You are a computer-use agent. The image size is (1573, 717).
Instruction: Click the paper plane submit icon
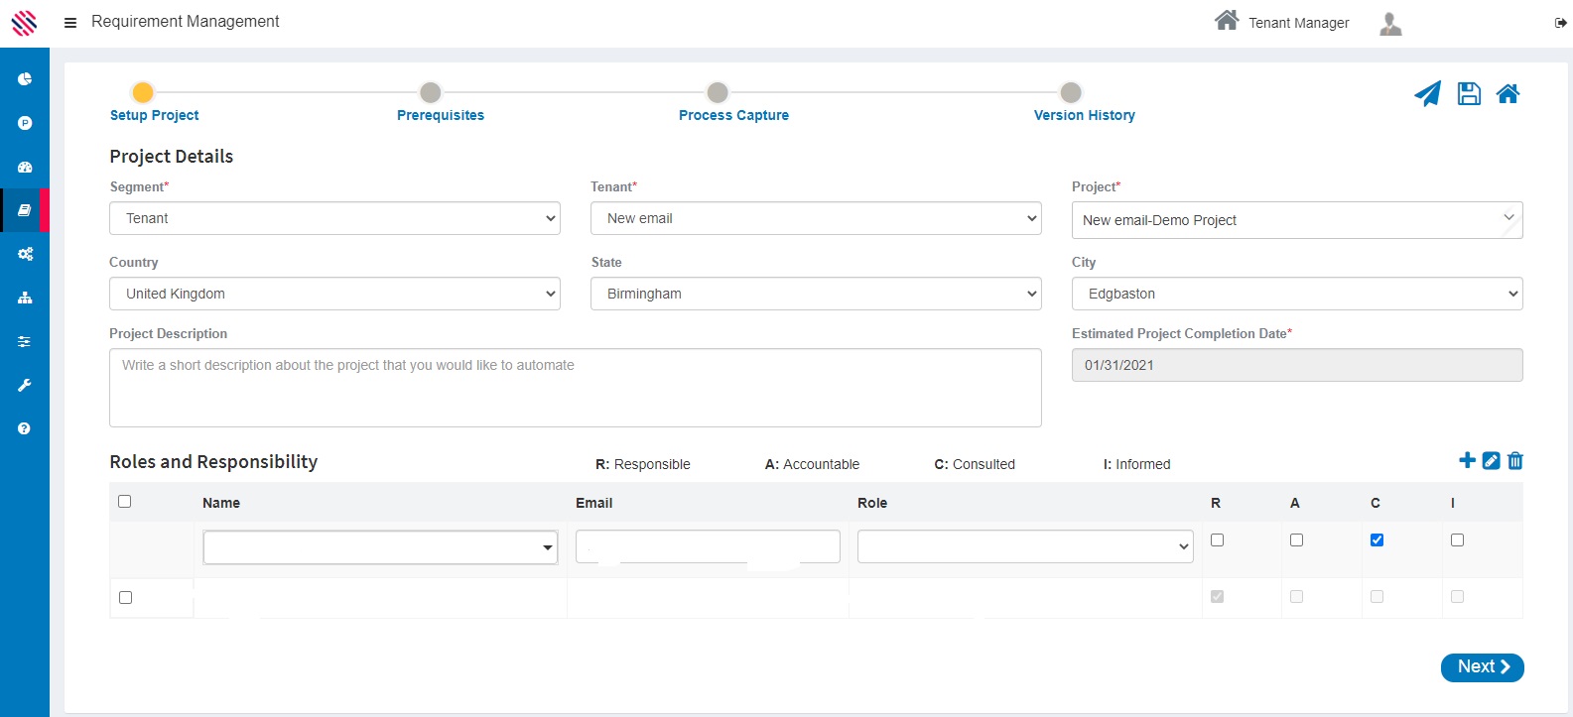click(x=1427, y=94)
